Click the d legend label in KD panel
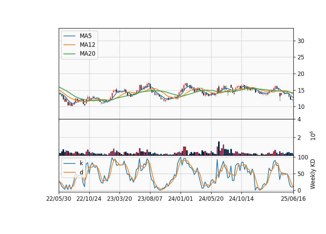The image size is (326, 234). click(81, 172)
